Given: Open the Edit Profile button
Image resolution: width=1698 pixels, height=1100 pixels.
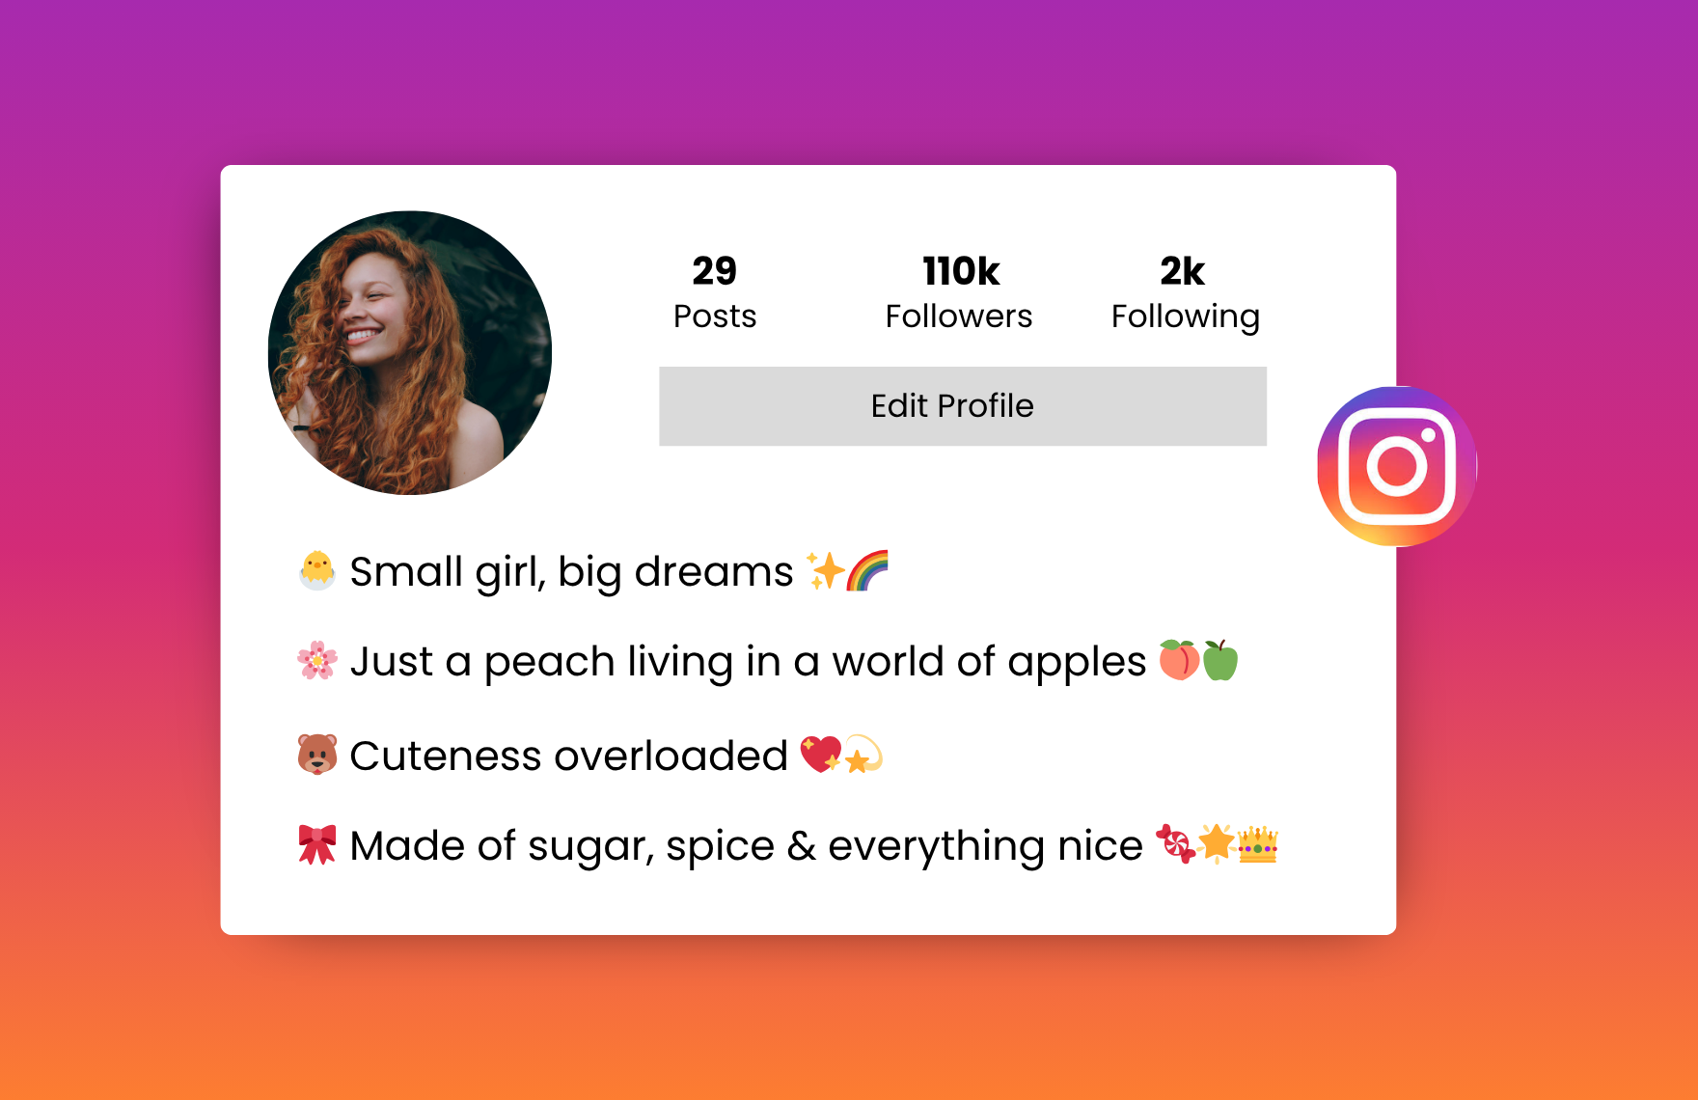Looking at the screenshot, I should [x=963, y=406].
